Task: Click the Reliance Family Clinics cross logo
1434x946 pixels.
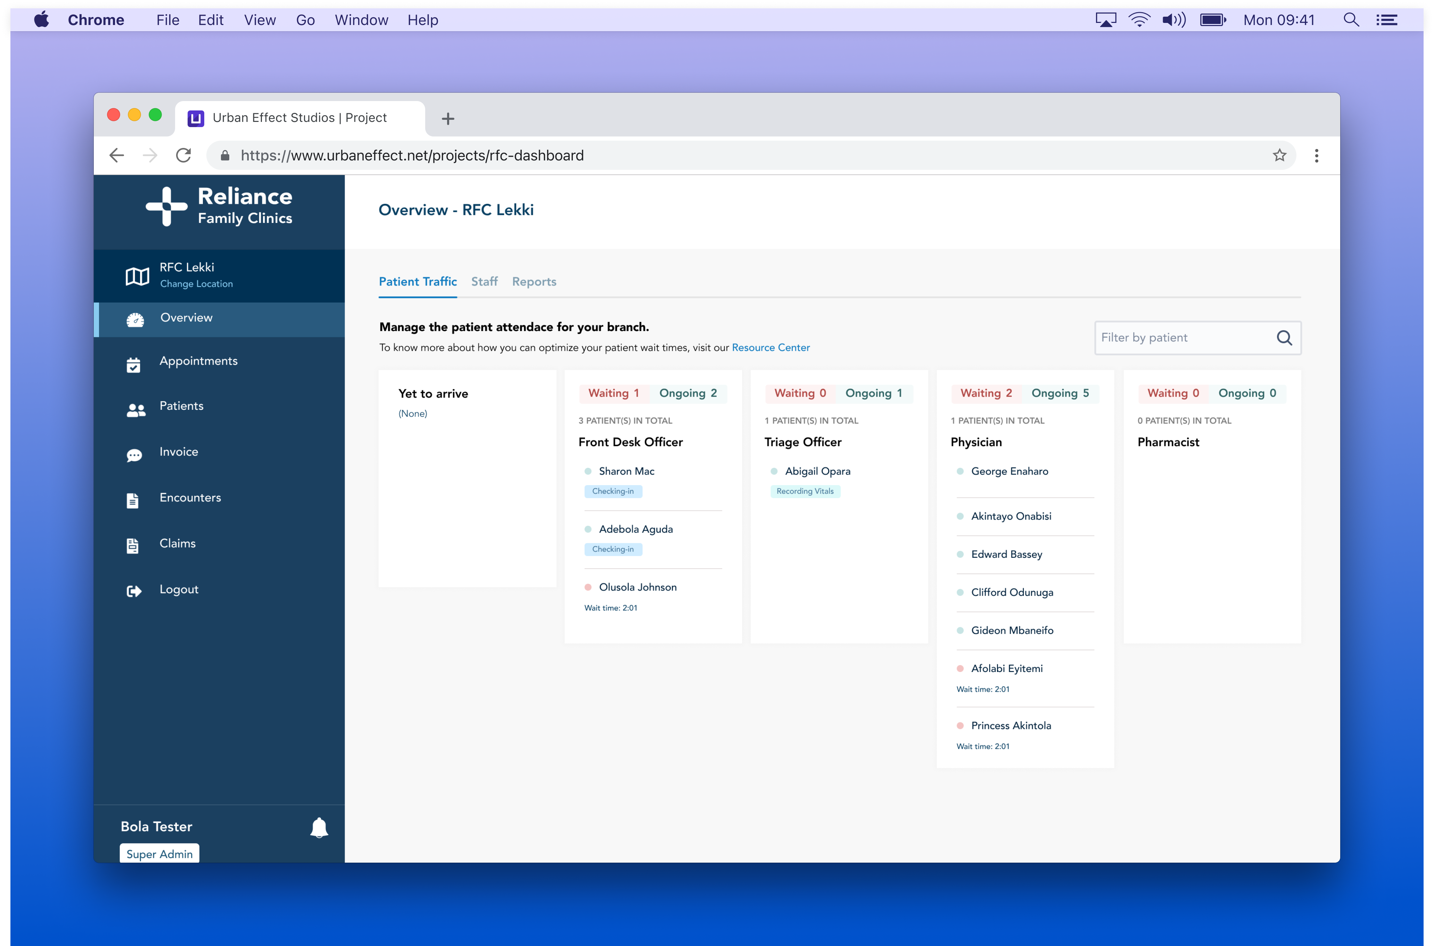Action: (167, 206)
